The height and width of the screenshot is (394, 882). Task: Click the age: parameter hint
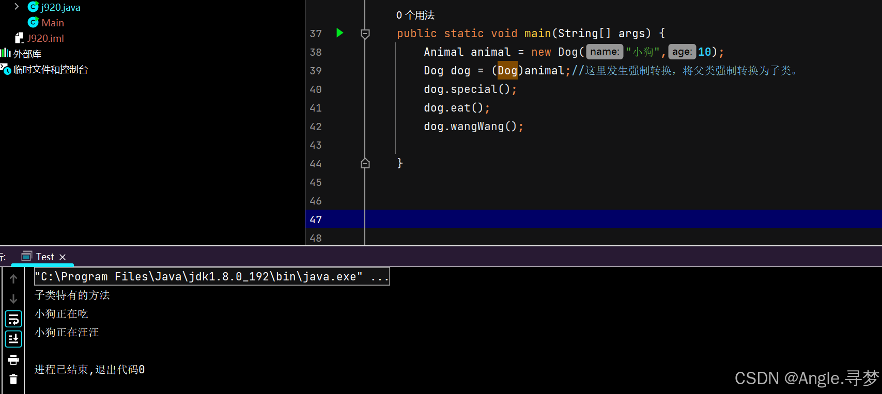(682, 52)
